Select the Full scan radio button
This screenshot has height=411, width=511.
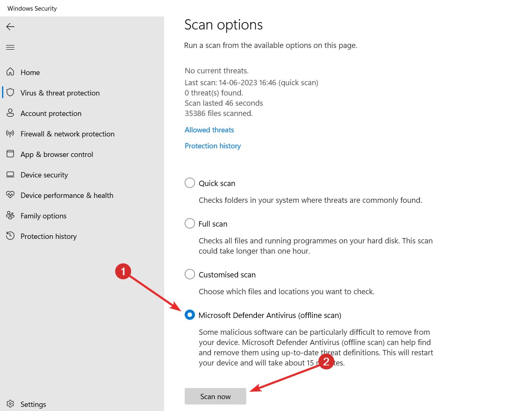(190, 223)
